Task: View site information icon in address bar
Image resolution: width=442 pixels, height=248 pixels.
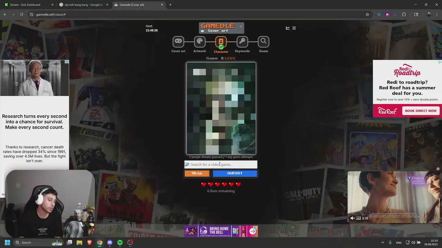Action: coord(31,14)
